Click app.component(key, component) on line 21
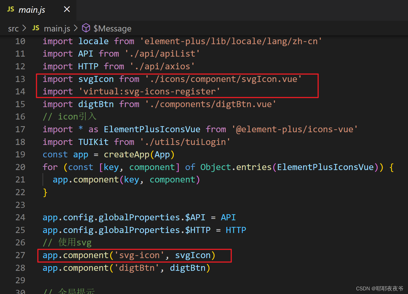This screenshot has width=408, height=294. [x=126, y=180]
